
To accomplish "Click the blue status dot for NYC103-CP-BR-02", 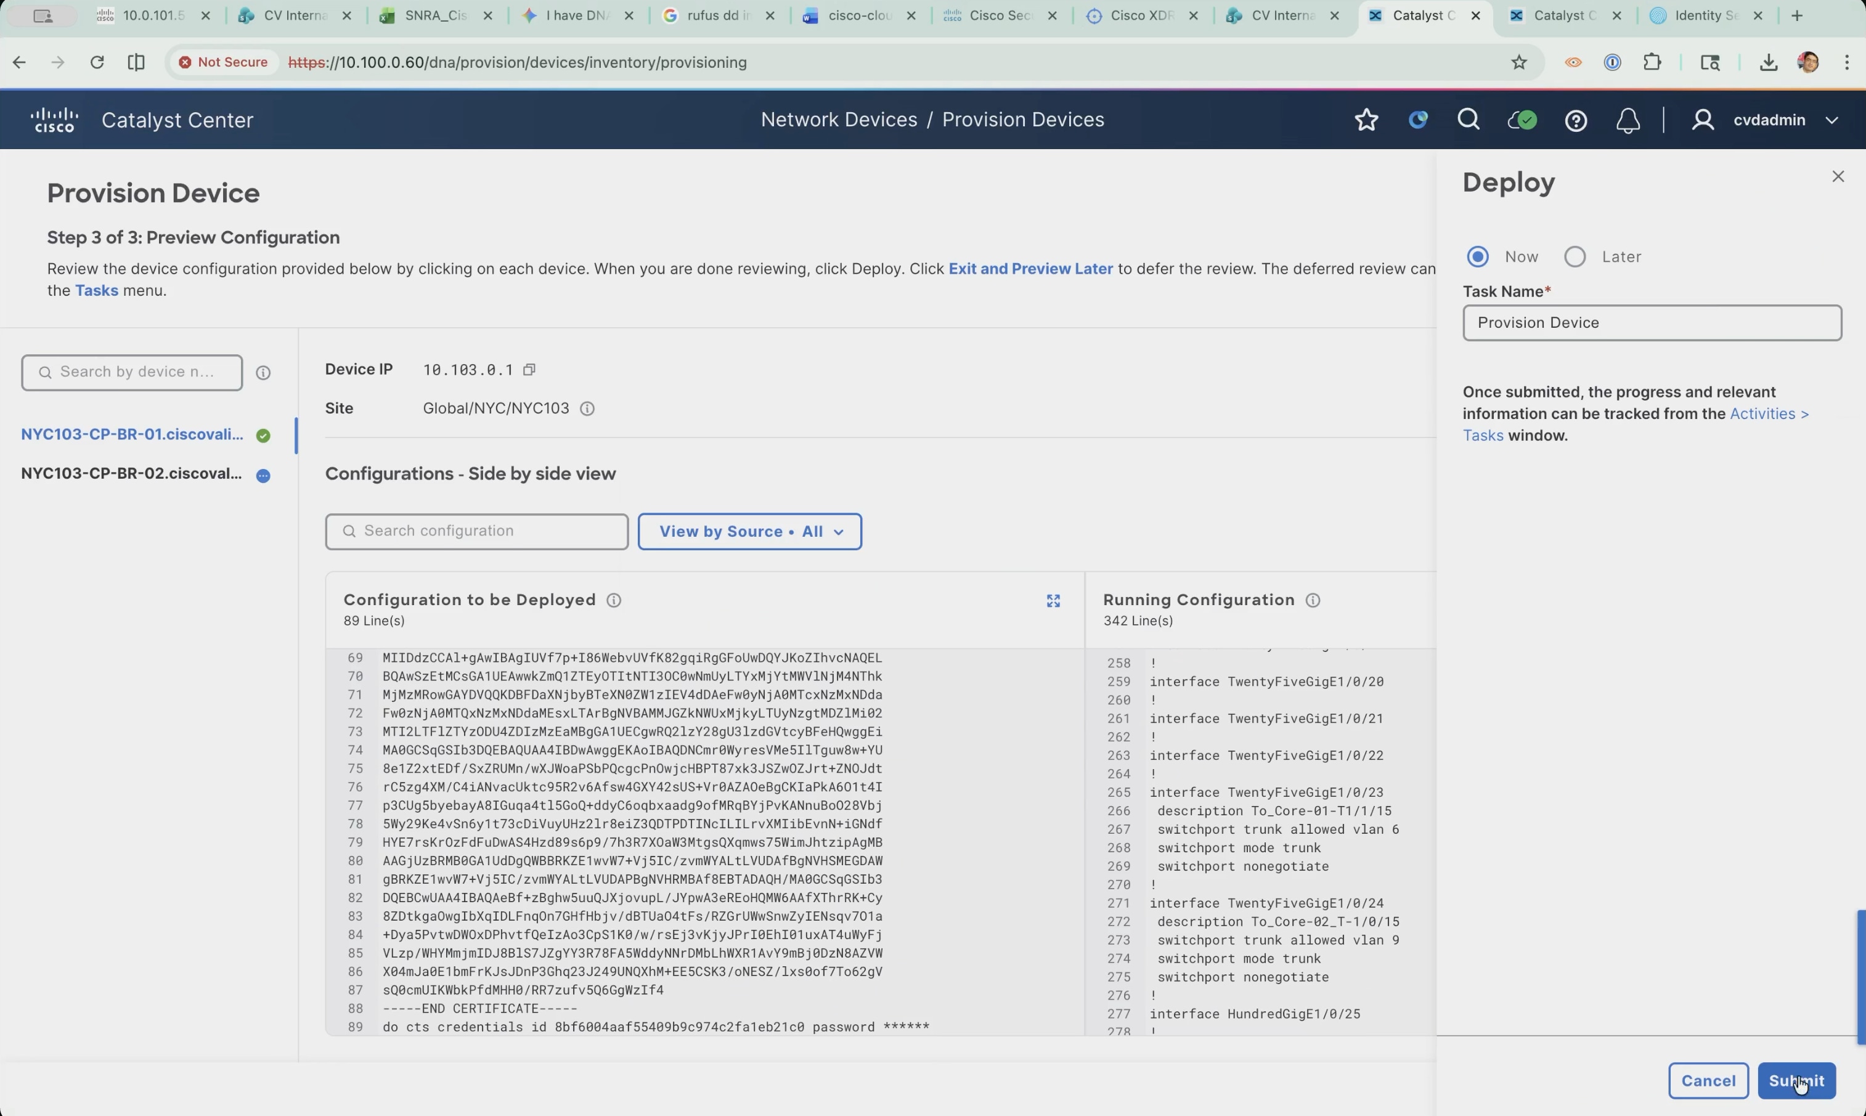I will 263,475.
